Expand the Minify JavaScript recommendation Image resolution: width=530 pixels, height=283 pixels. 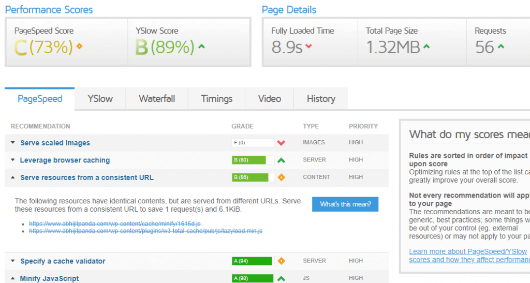49,278
